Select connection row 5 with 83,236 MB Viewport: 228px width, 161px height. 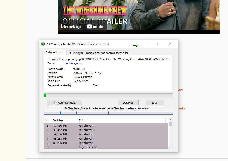pyautogui.click(x=106, y=143)
